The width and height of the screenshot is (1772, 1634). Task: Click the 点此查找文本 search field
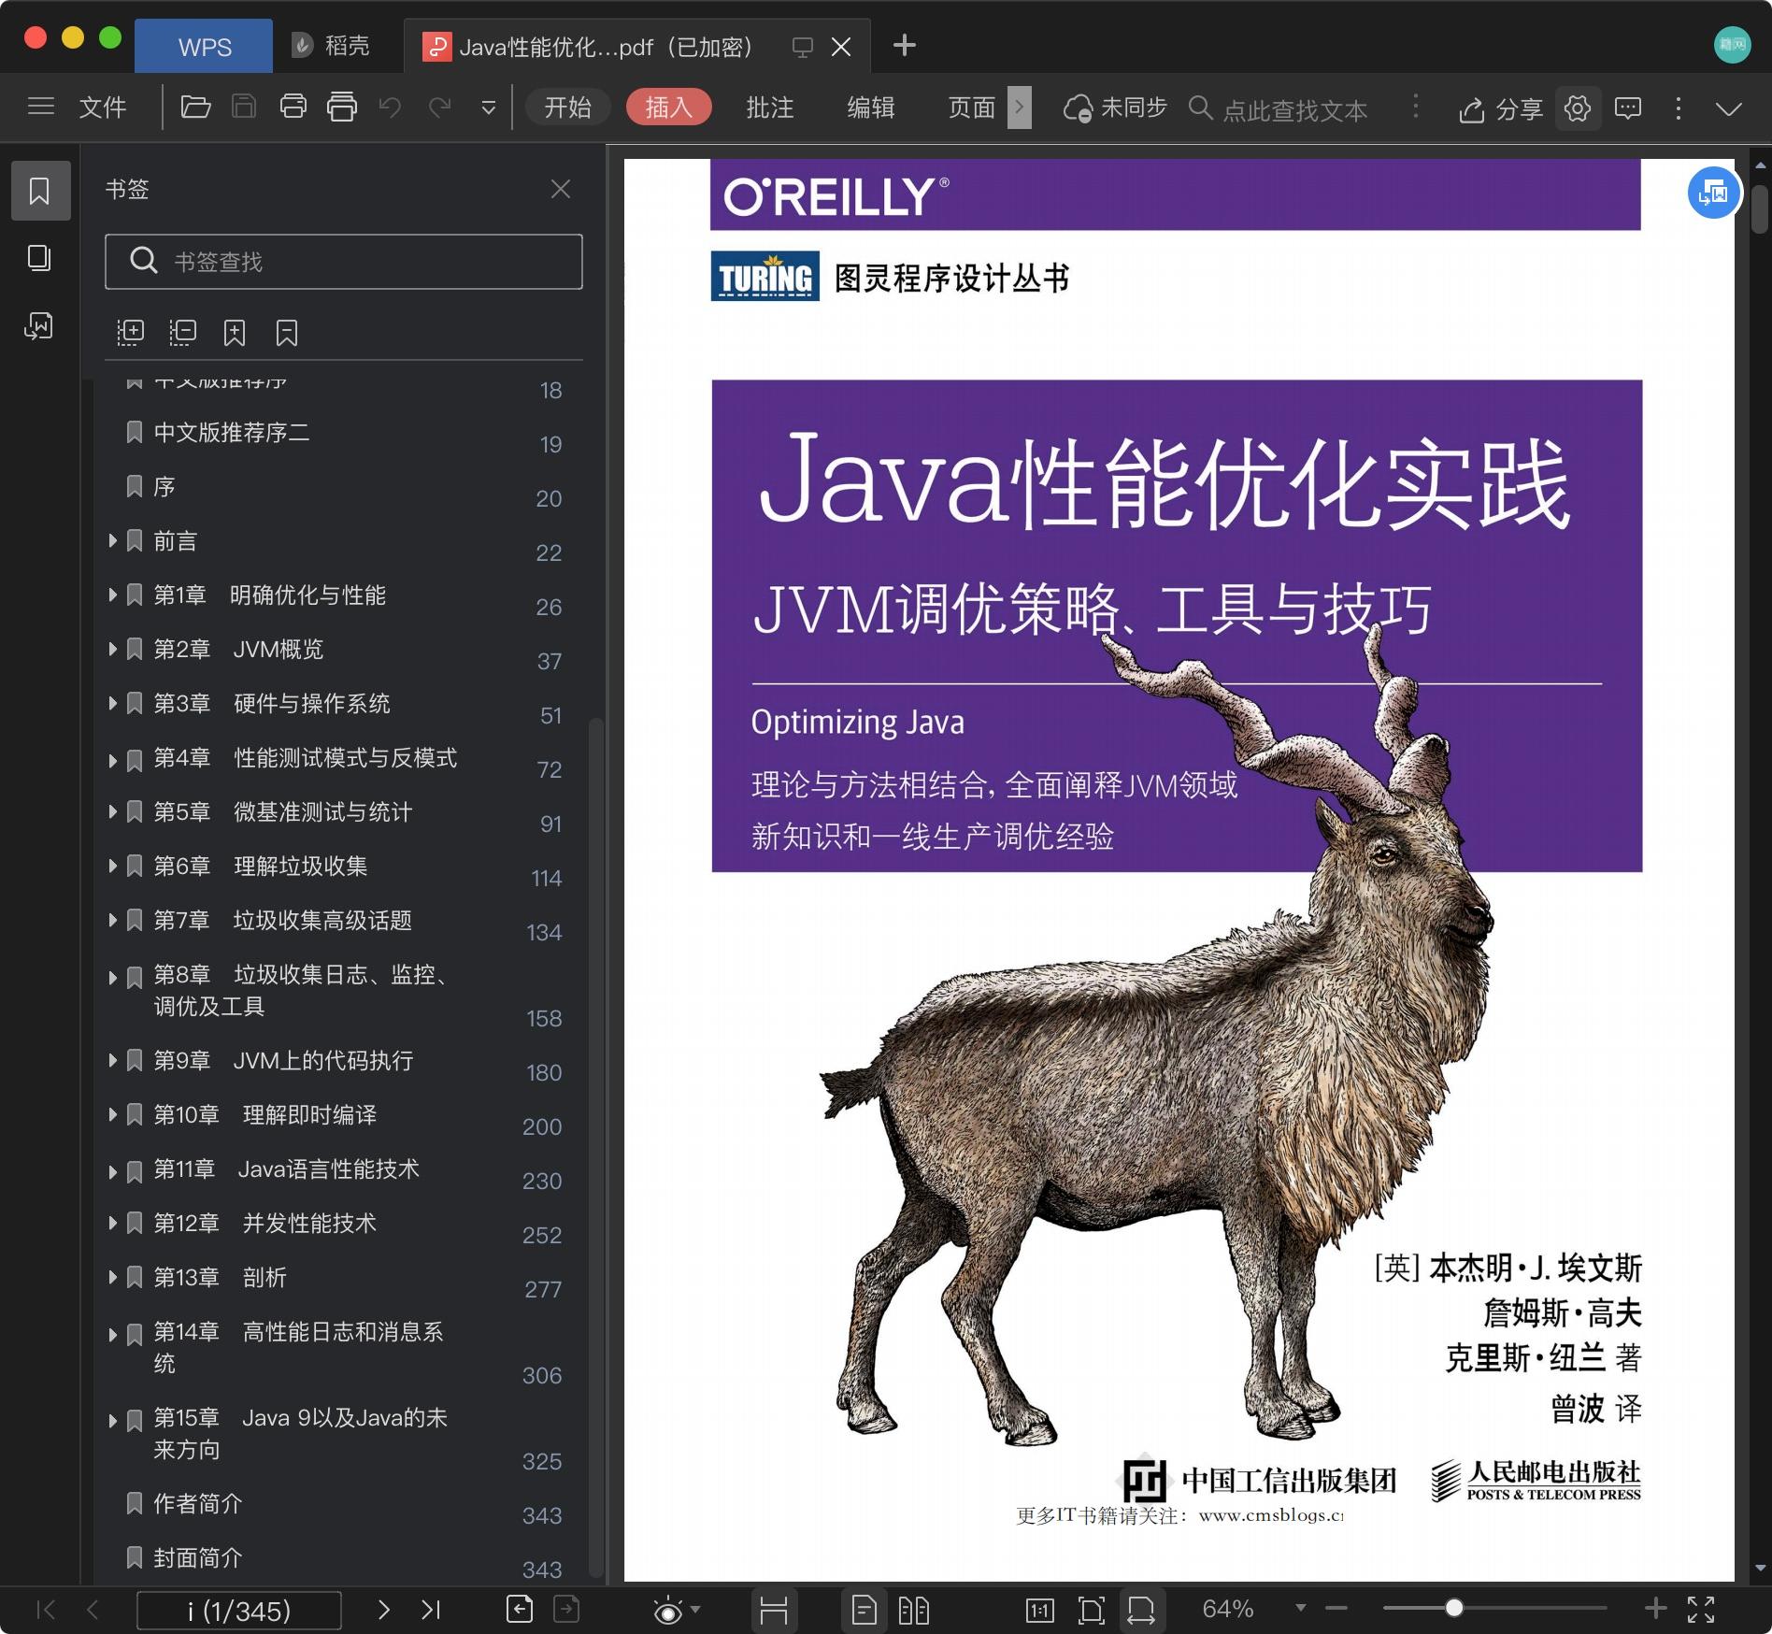pos(1293,109)
